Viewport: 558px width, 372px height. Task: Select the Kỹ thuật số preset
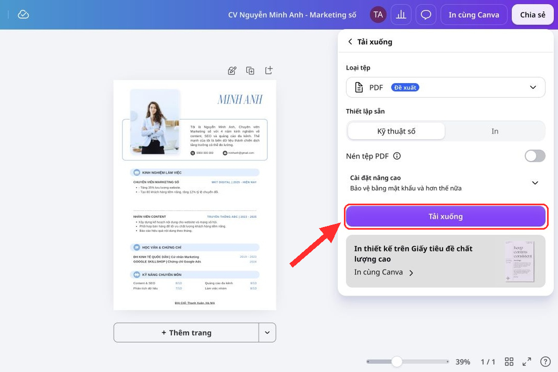[x=396, y=131]
